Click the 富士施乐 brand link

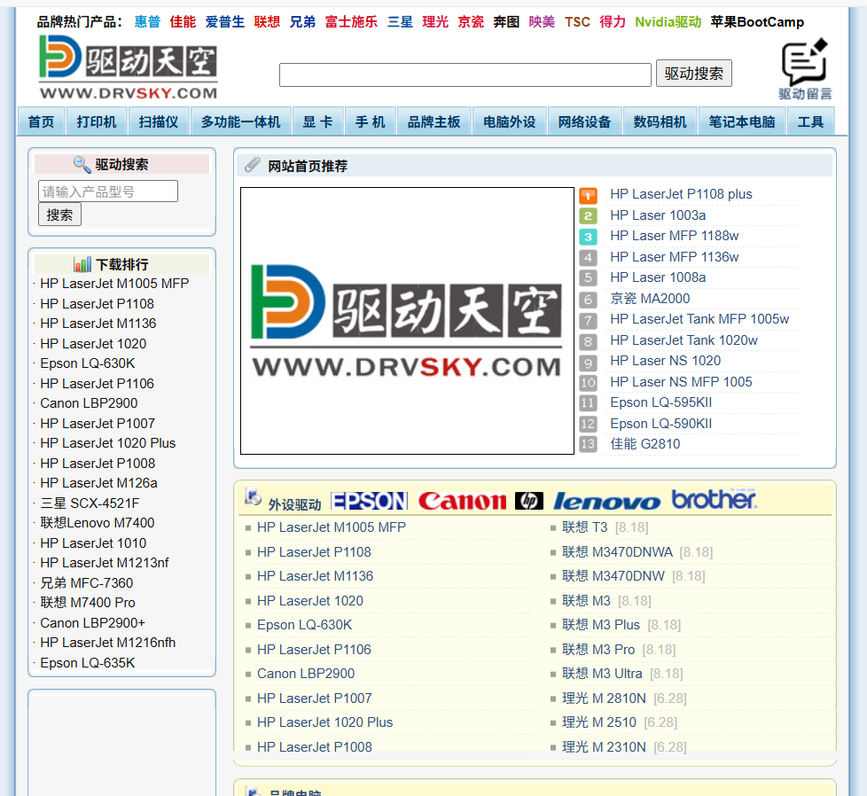[351, 22]
